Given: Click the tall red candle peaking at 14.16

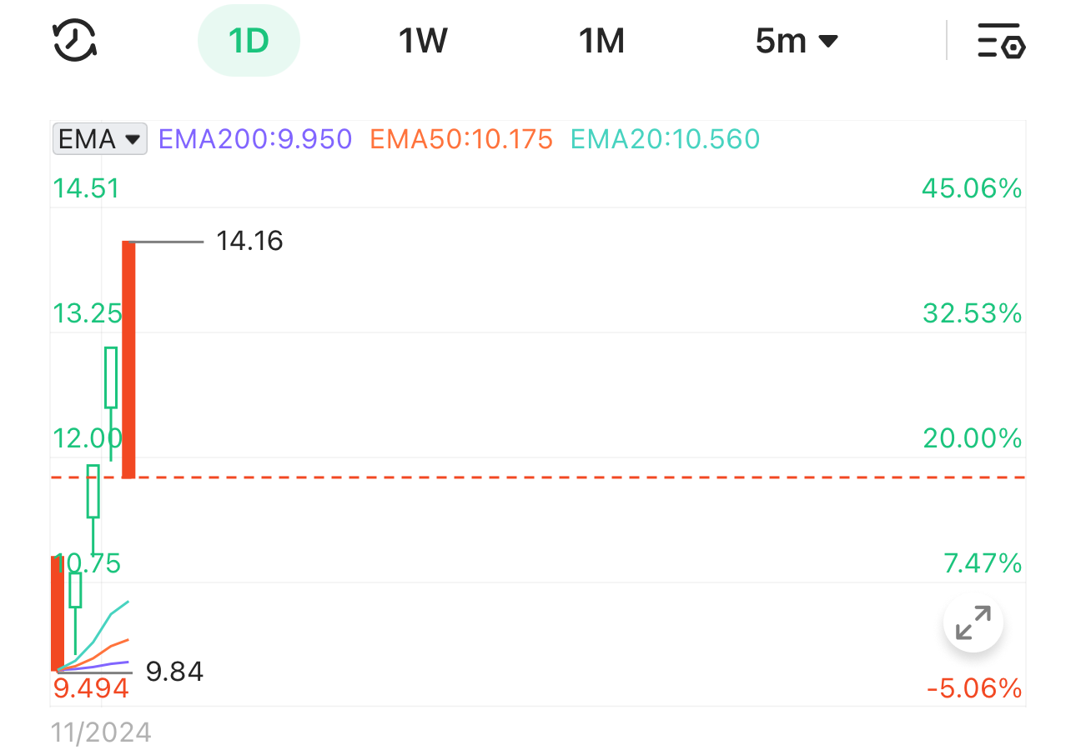Looking at the screenshot, I should tap(128, 358).
